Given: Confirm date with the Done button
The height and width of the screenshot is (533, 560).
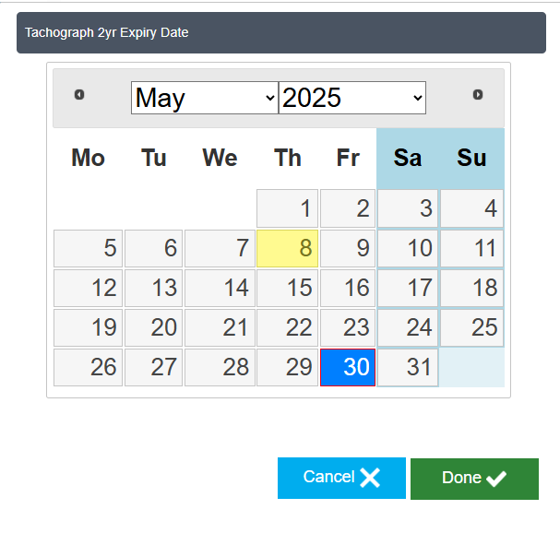Looking at the screenshot, I should (x=474, y=478).
